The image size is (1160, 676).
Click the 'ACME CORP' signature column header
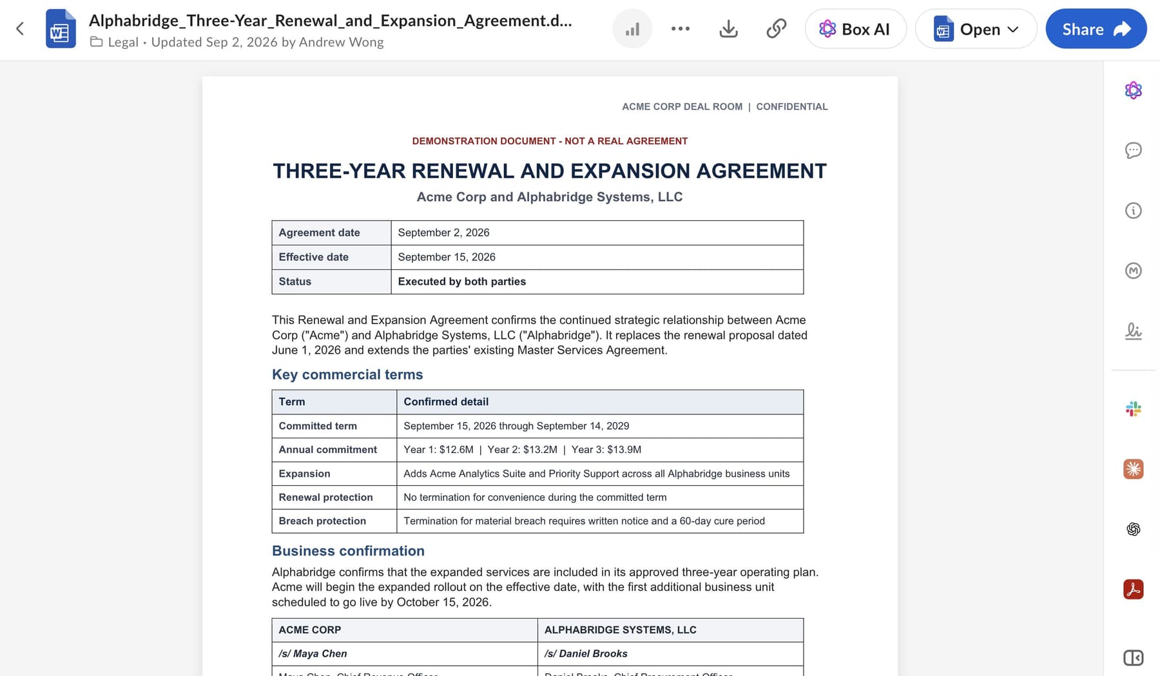[x=405, y=630]
